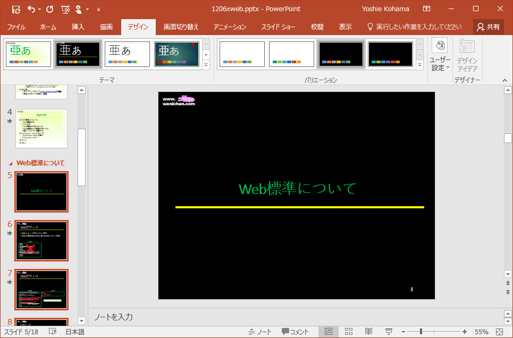Click the 共有 share button

point(488,27)
